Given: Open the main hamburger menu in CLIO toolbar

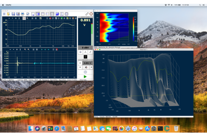Looking at the screenshot, I should point(4,14).
